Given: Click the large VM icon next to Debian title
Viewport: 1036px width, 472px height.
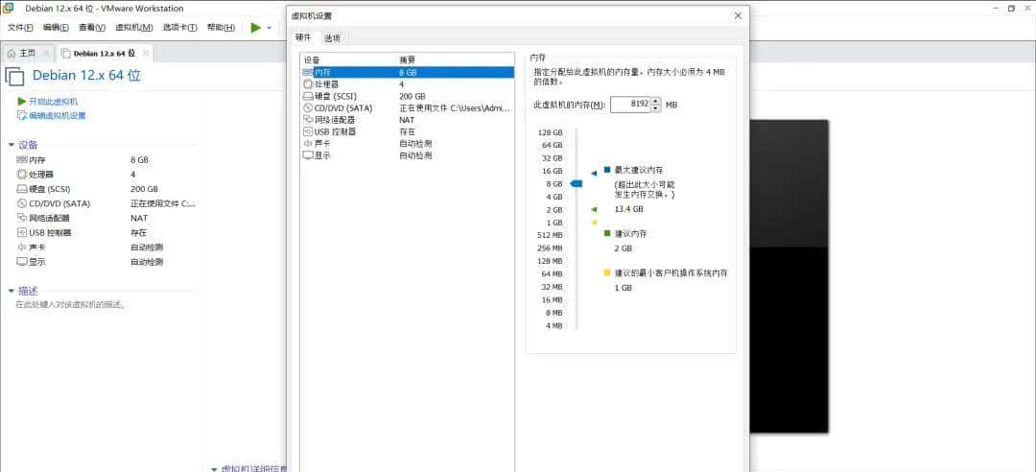Looking at the screenshot, I should [x=14, y=76].
